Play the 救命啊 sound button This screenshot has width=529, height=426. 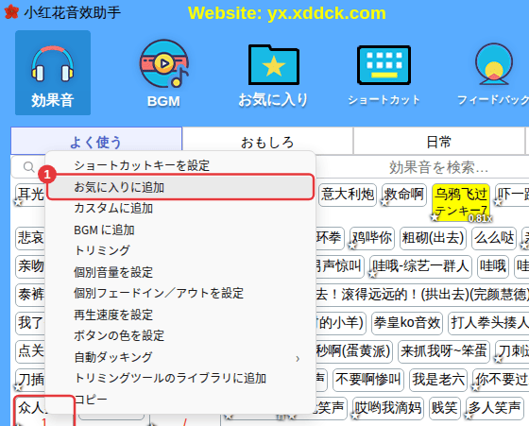click(x=404, y=195)
